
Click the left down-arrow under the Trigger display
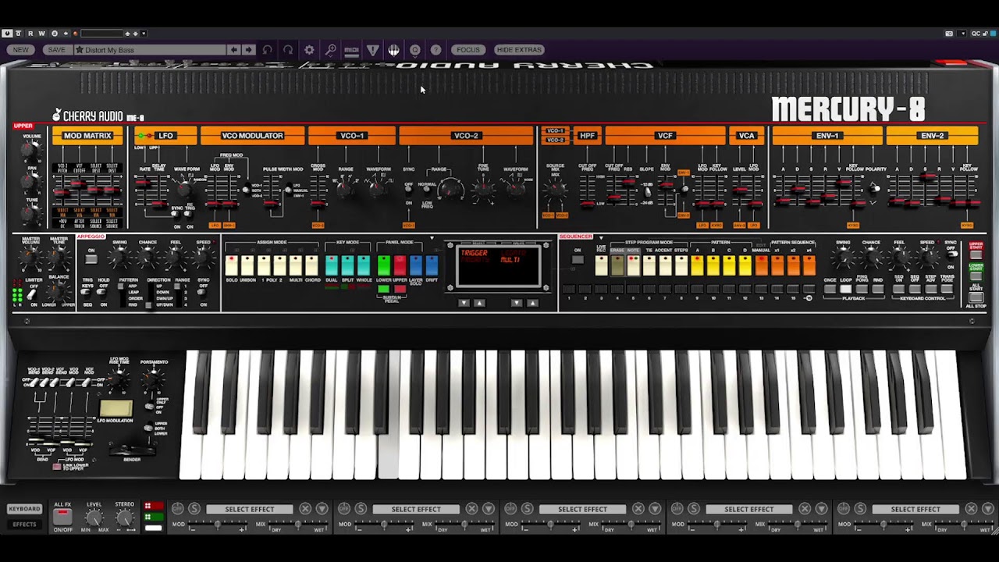pyautogui.click(x=464, y=303)
